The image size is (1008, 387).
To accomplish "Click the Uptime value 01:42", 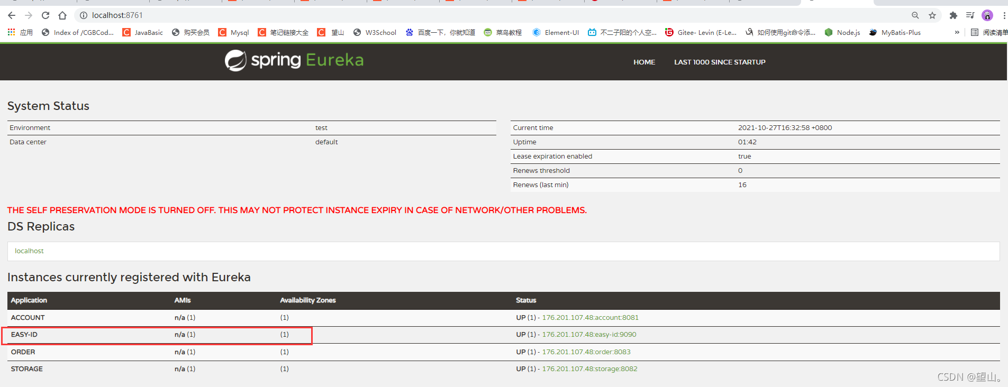I will click(x=747, y=142).
